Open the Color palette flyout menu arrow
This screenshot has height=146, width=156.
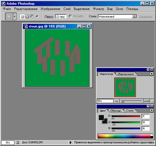(x=152, y=110)
